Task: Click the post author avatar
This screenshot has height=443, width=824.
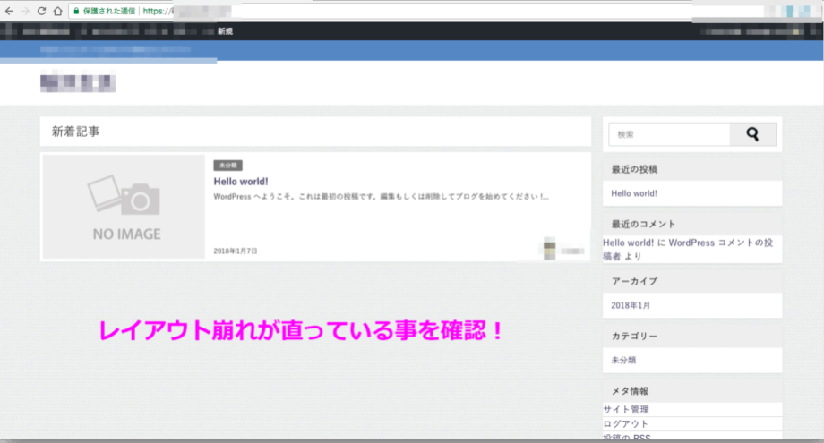Action: click(x=549, y=251)
